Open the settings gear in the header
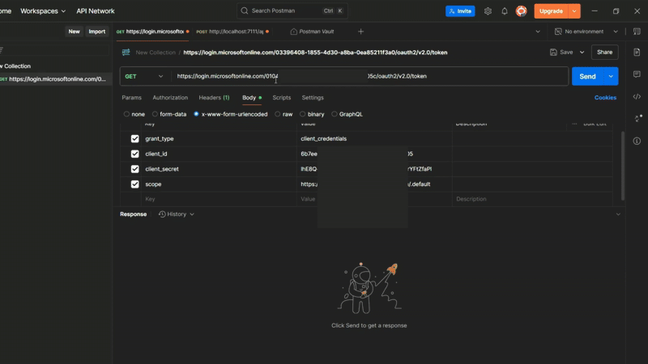The width and height of the screenshot is (648, 364). pyautogui.click(x=488, y=11)
